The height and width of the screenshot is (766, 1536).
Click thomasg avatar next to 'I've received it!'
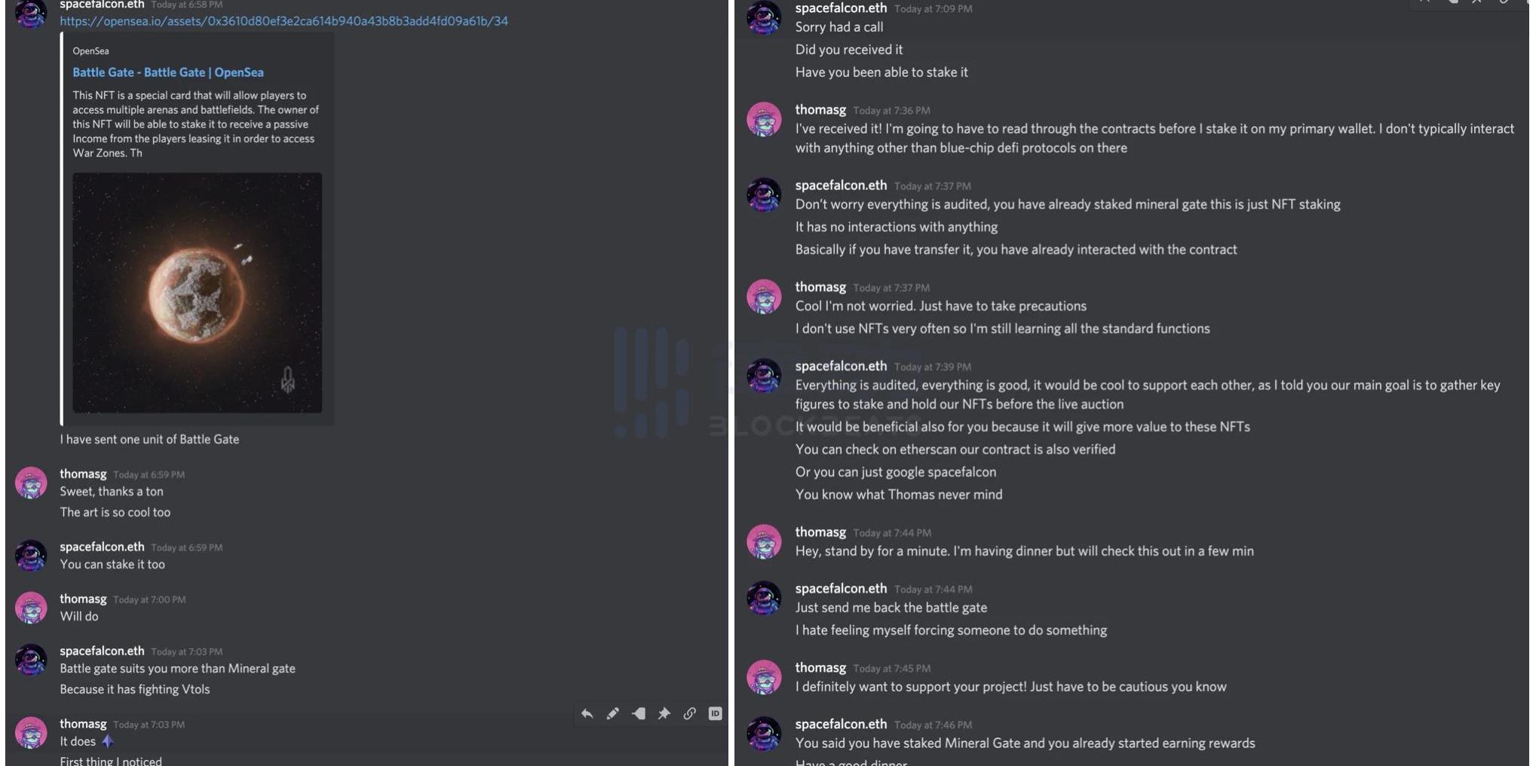764,119
